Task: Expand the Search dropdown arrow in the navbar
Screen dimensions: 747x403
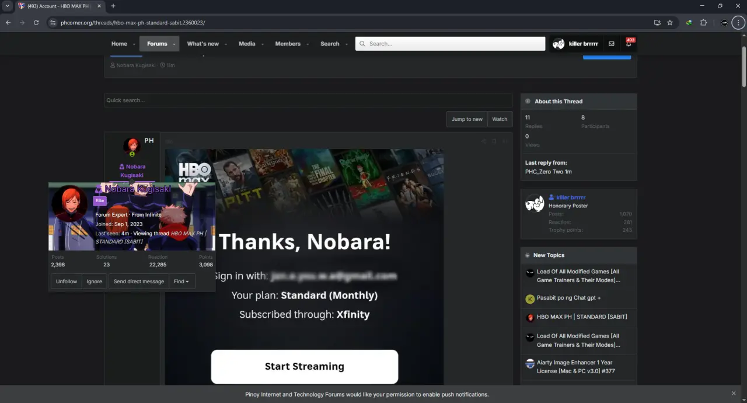Action: tap(346, 44)
